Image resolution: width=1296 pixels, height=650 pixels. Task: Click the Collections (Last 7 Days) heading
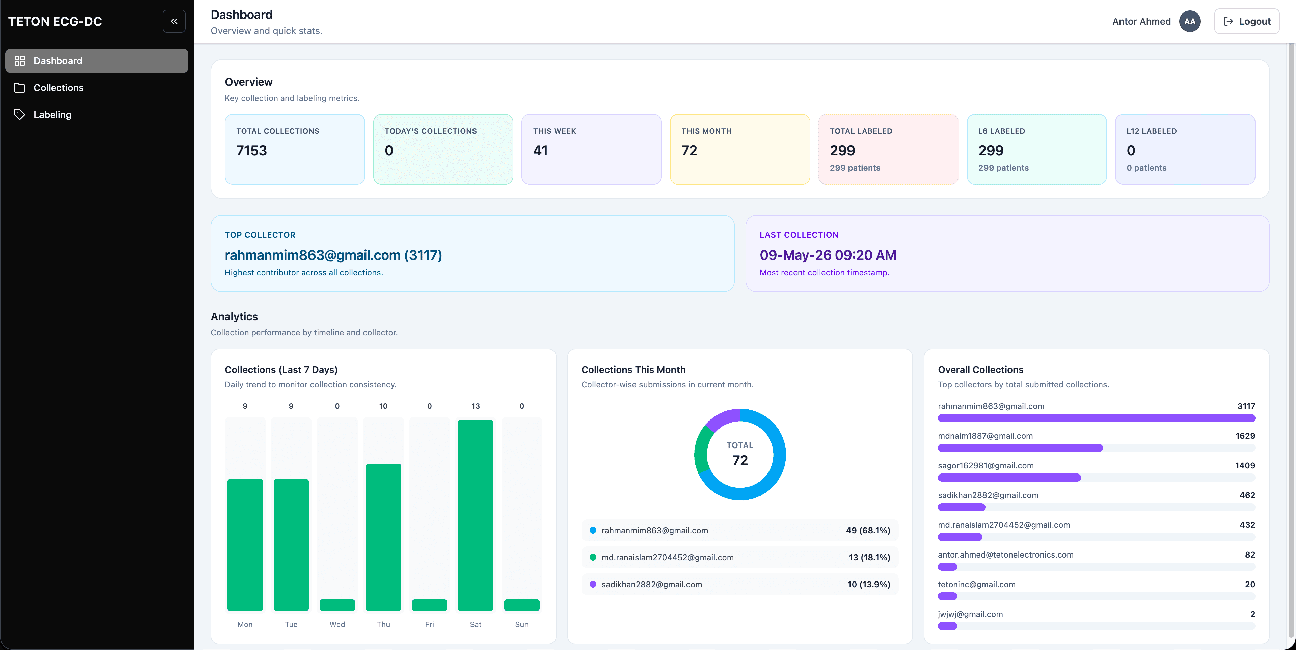[x=281, y=369]
